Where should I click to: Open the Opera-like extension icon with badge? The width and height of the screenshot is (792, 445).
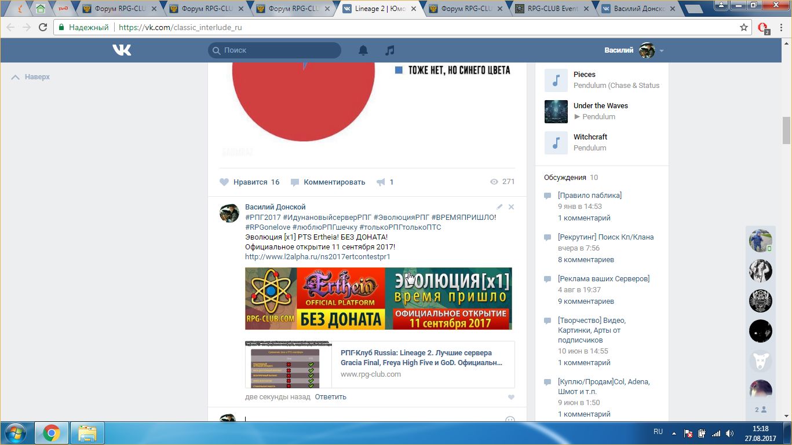(763, 28)
